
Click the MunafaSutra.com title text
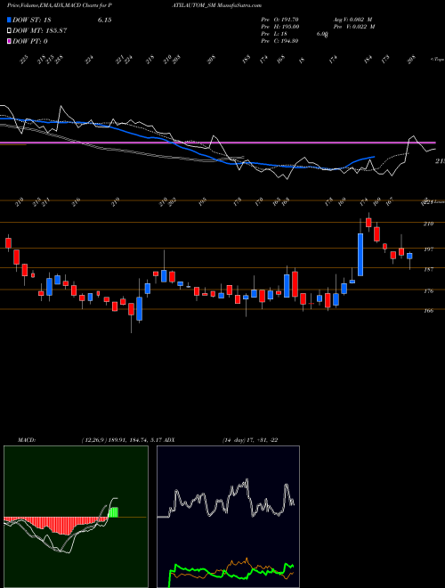coord(239,5)
